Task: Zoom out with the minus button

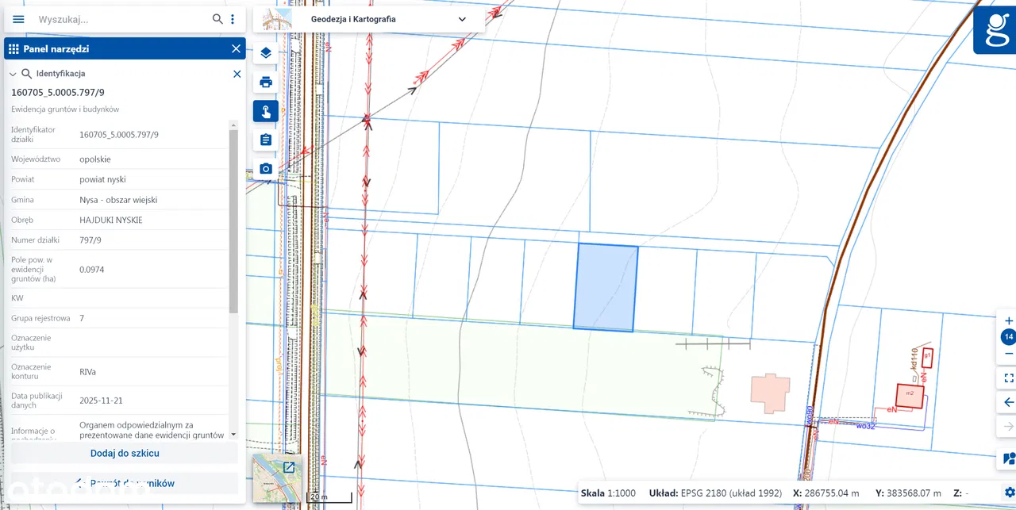Action: pyautogui.click(x=1009, y=353)
